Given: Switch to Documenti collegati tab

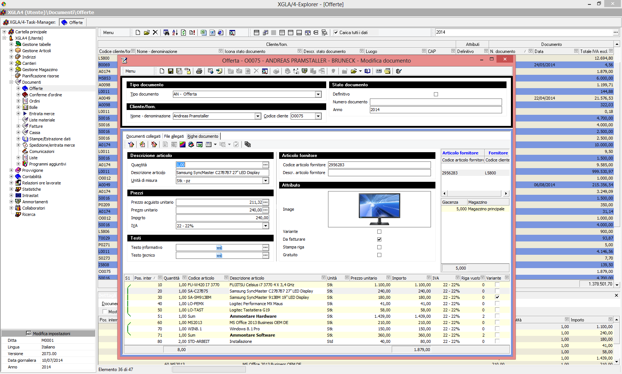Looking at the screenshot, I should (x=143, y=136).
